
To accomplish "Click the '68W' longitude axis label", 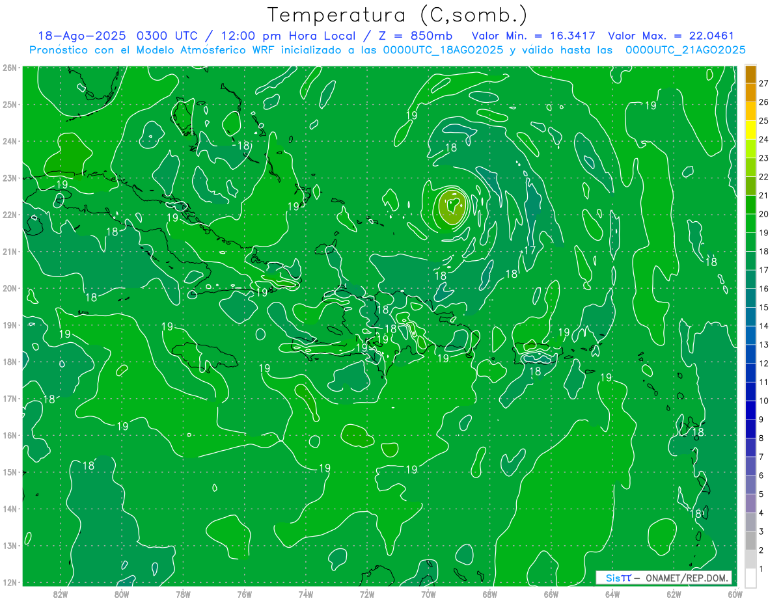I will pyautogui.click(x=489, y=594).
